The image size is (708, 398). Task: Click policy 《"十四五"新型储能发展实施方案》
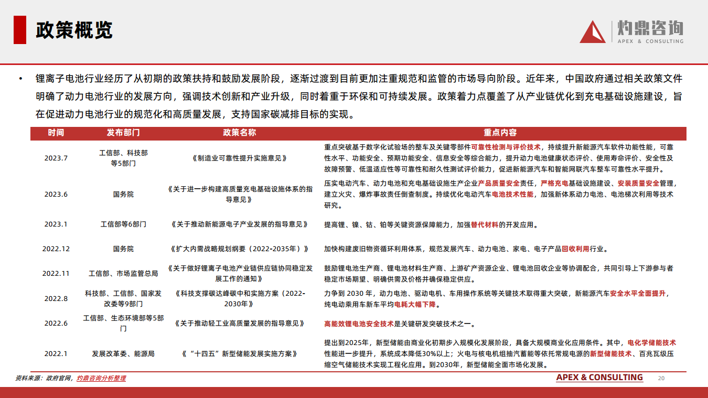pos(240,353)
